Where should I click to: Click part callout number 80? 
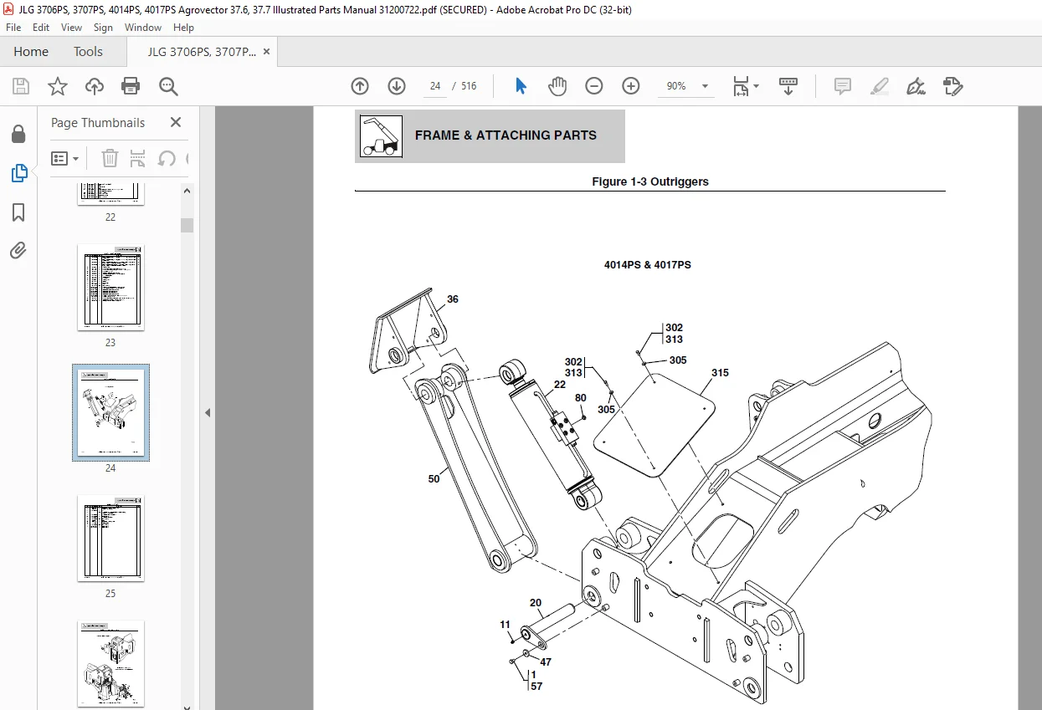coord(581,398)
